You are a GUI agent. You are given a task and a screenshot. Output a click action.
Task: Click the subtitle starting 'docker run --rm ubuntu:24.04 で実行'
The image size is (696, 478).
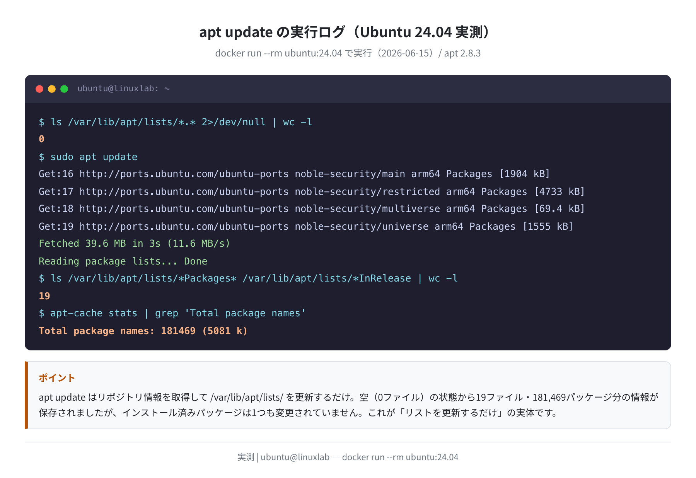click(x=348, y=53)
